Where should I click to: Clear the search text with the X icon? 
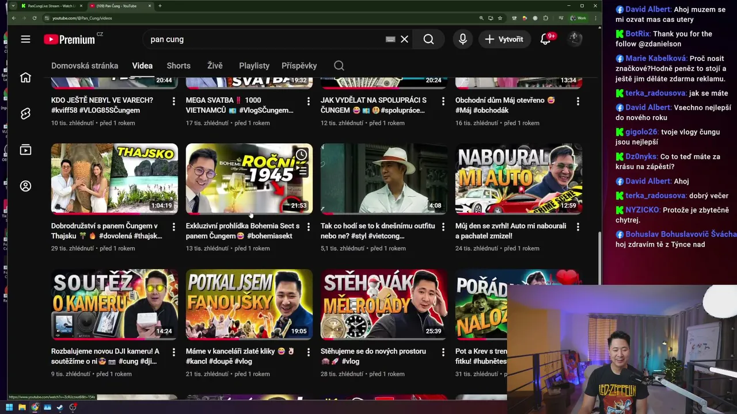(x=404, y=39)
